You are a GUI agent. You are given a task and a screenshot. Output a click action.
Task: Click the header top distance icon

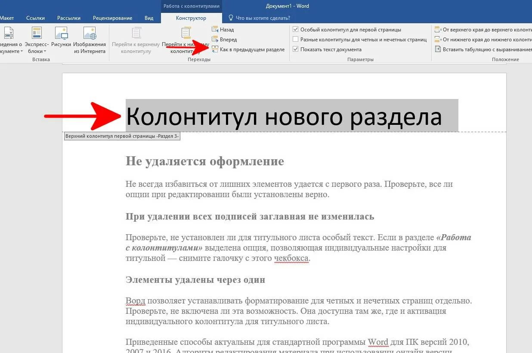[438, 30]
